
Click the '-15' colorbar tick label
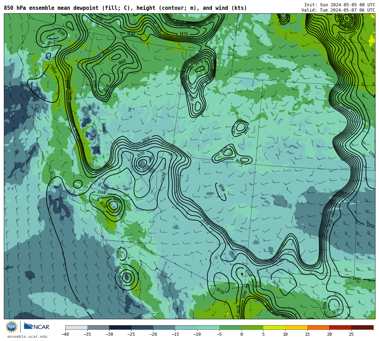[175, 334]
